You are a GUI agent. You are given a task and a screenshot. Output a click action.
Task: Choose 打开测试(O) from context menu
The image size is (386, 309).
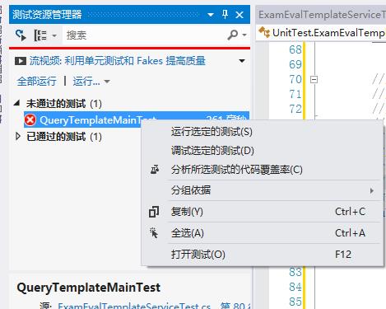pos(262,255)
